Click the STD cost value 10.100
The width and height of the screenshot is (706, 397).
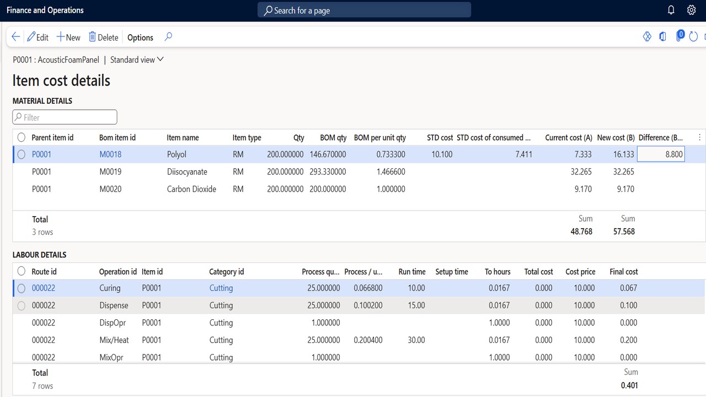click(x=442, y=154)
